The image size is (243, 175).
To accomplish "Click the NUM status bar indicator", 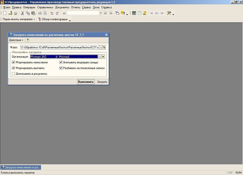I will coord(239,172).
